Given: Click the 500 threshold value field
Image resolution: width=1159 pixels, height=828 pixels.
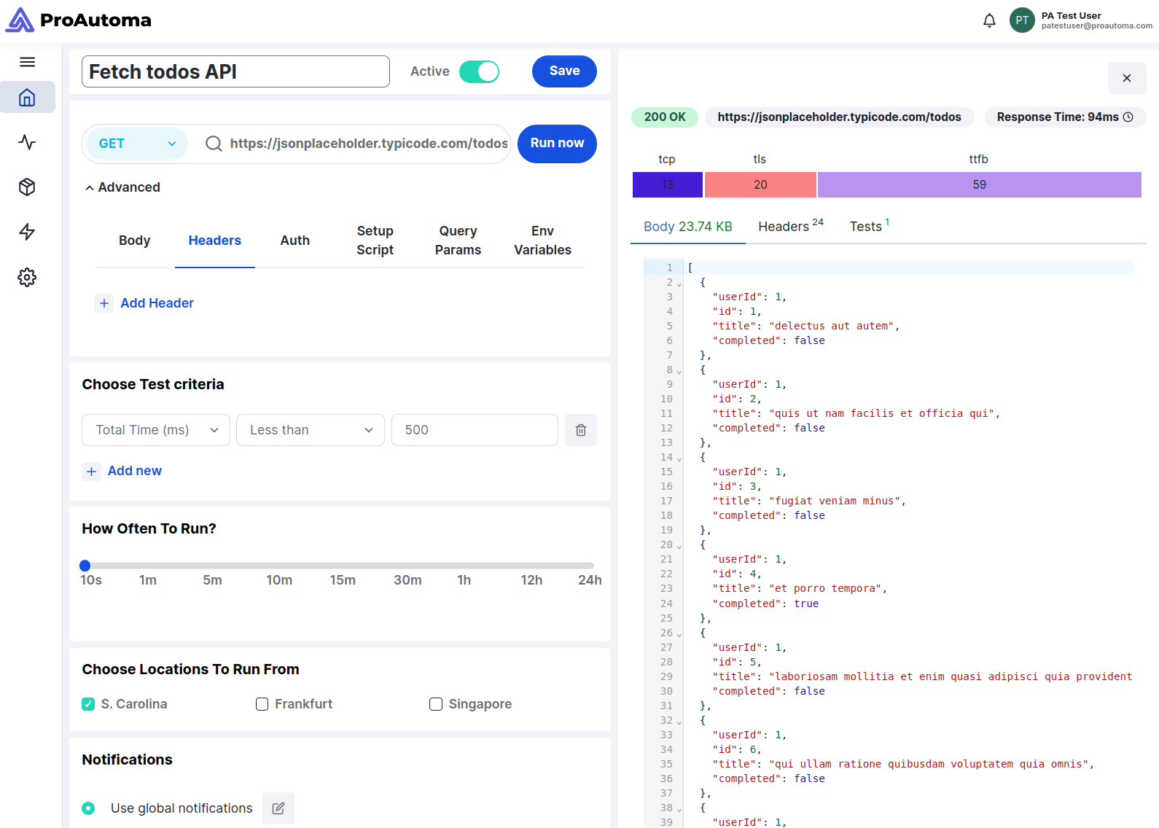Looking at the screenshot, I should (x=475, y=430).
